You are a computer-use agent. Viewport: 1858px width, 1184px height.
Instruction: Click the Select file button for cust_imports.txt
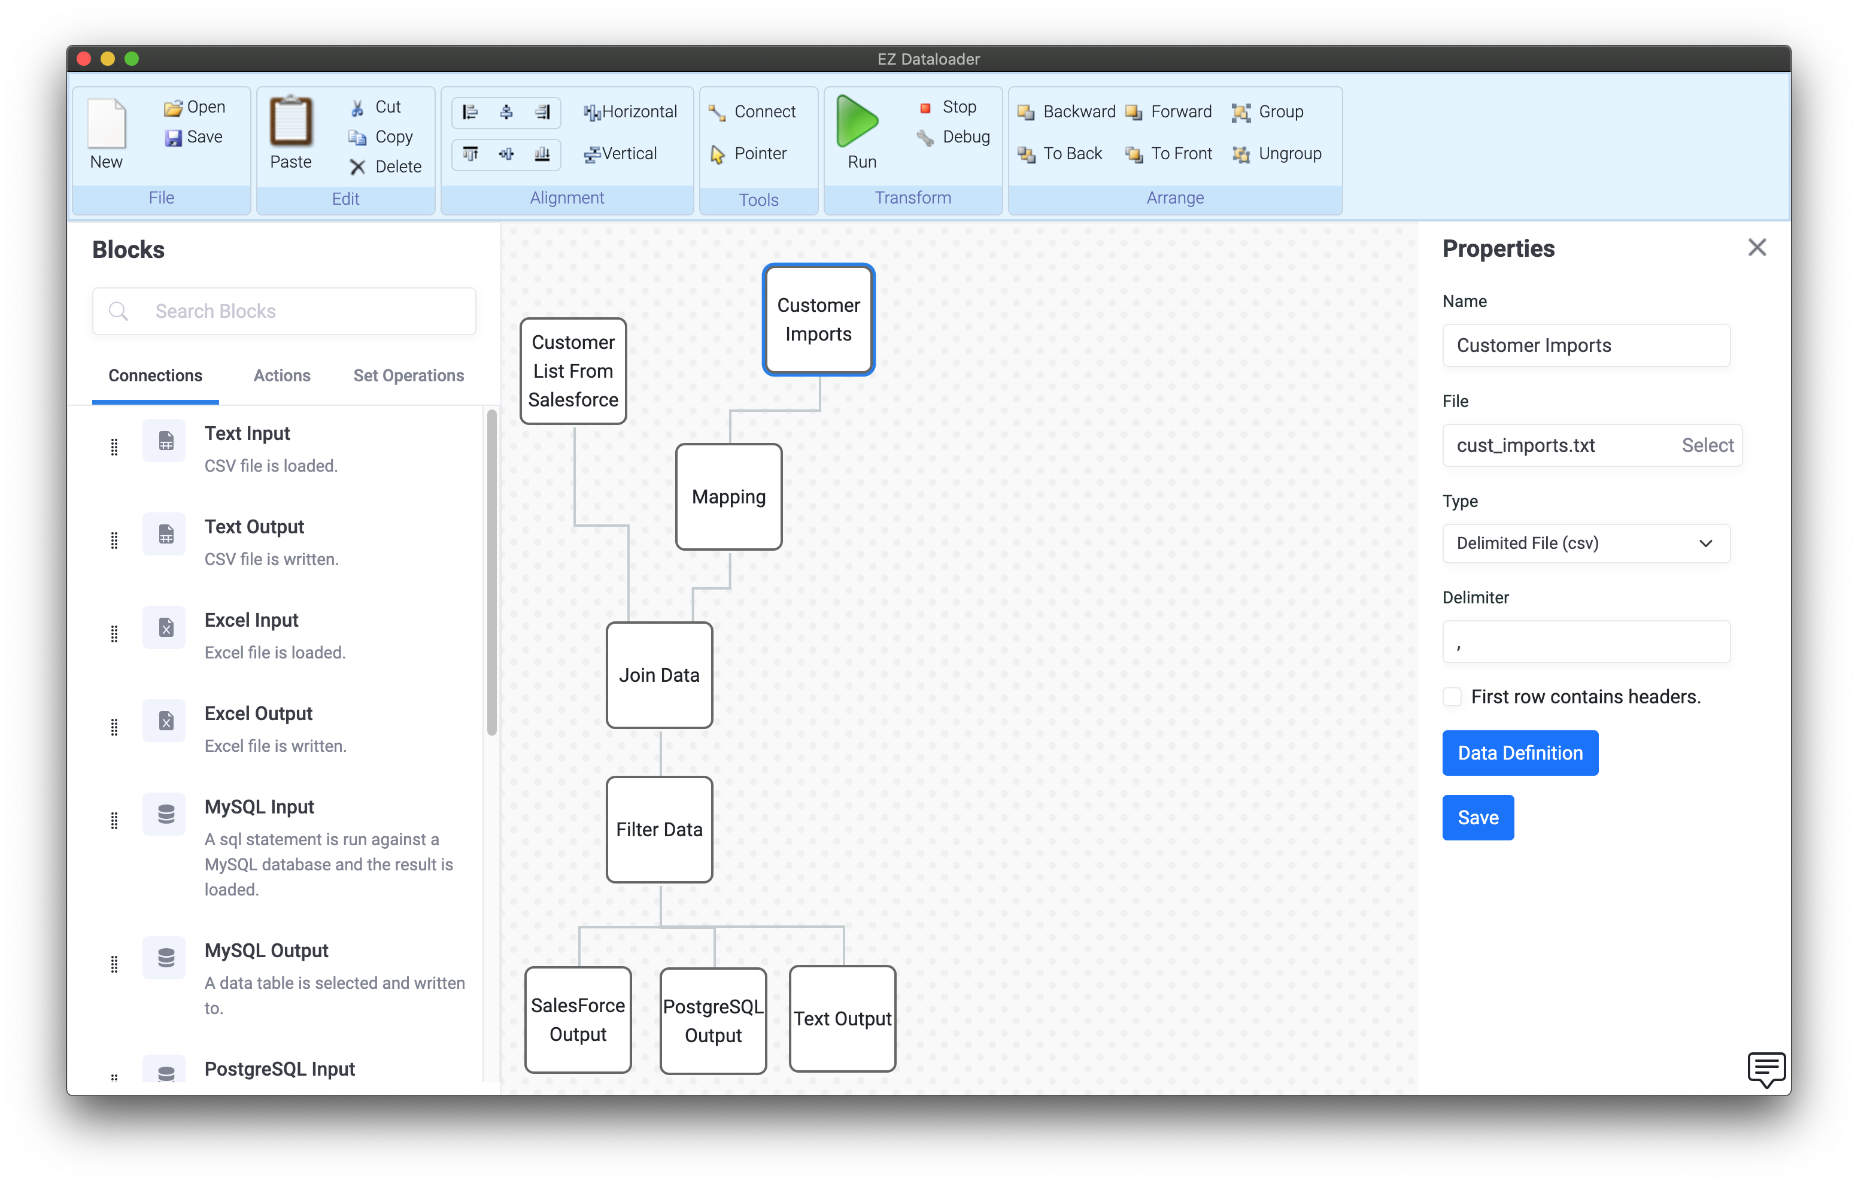(x=1705, y=444)
